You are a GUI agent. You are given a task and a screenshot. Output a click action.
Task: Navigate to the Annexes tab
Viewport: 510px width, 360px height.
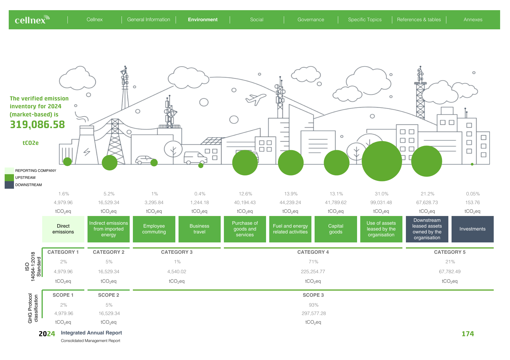[473, 19]
